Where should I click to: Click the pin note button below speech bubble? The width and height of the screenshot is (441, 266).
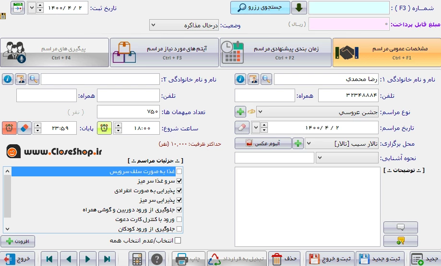[401, 241]
